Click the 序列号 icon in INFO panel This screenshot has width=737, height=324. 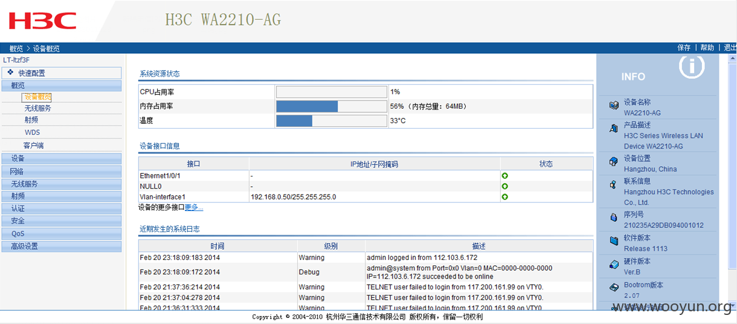(614, 218)
